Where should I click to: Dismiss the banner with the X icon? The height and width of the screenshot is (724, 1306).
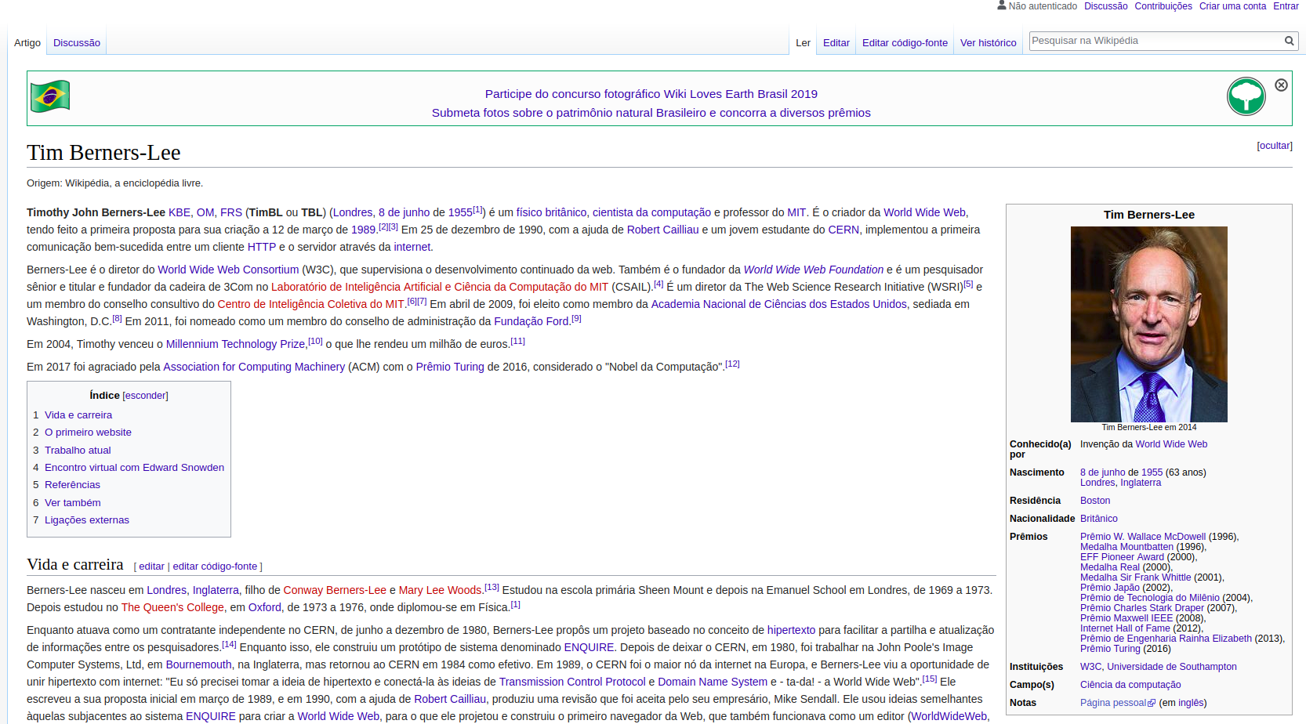coord(1281,85)
